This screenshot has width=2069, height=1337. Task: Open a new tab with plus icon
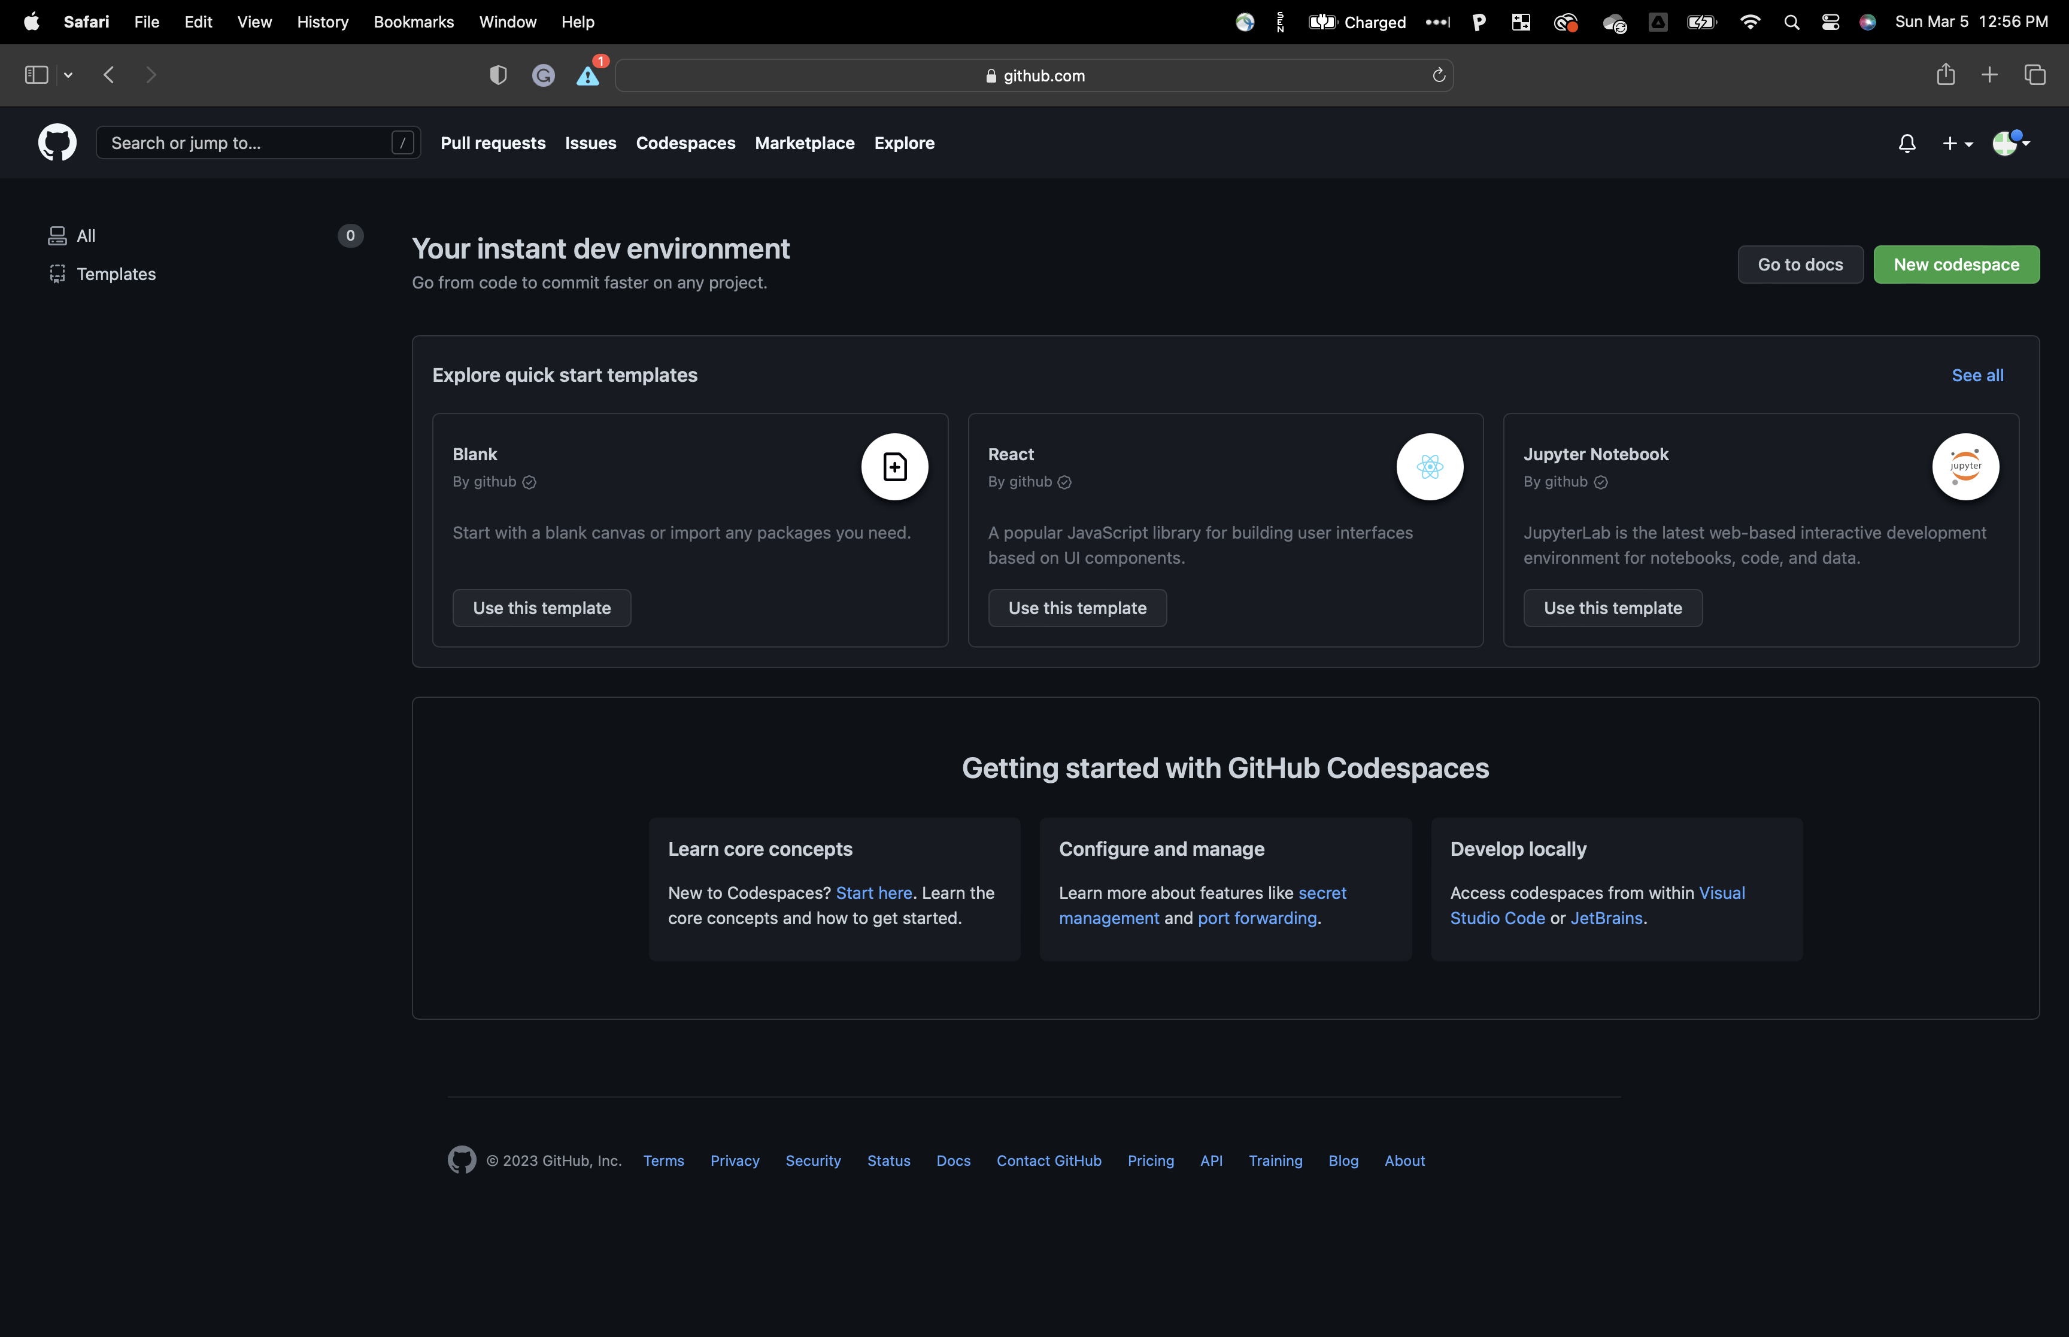click(1989, 75)
